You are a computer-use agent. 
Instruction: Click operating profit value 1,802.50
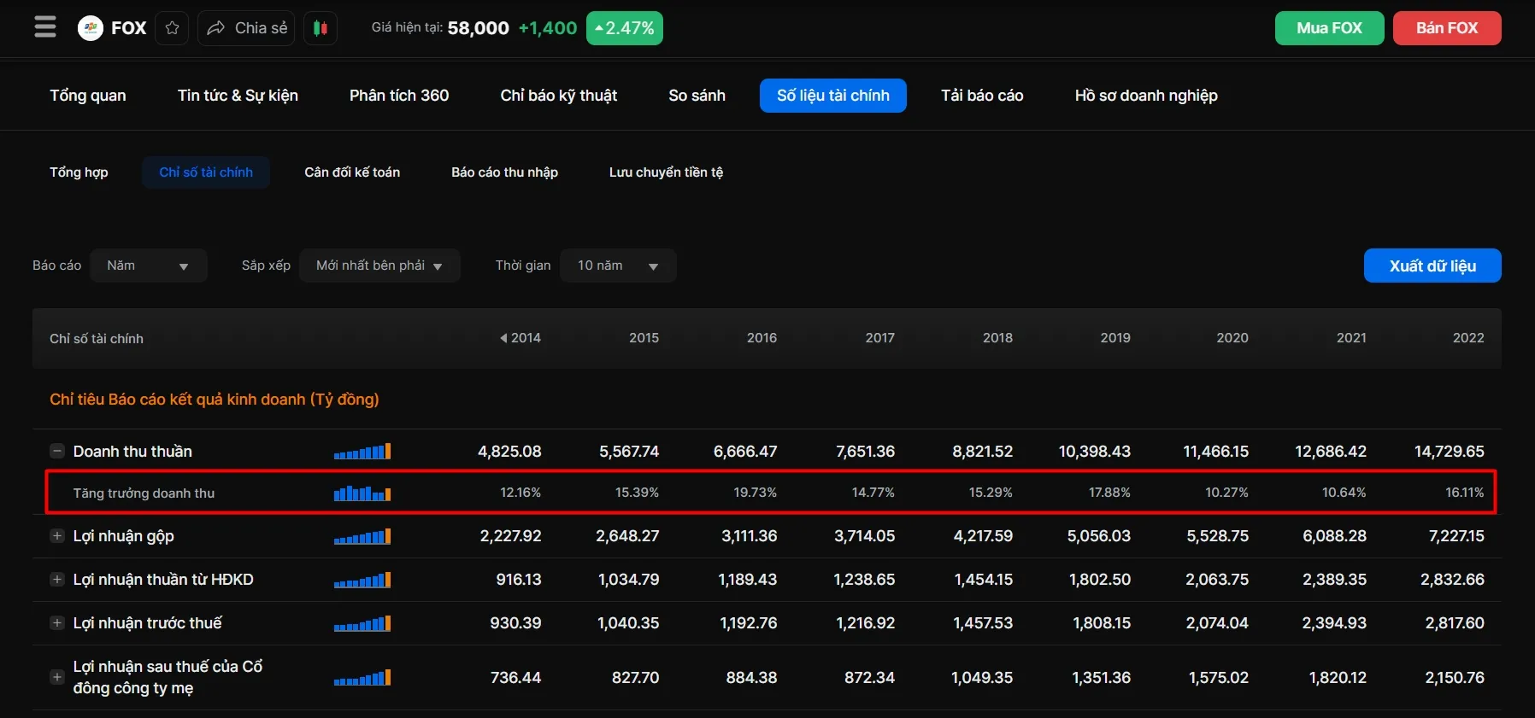point(1100,580)
